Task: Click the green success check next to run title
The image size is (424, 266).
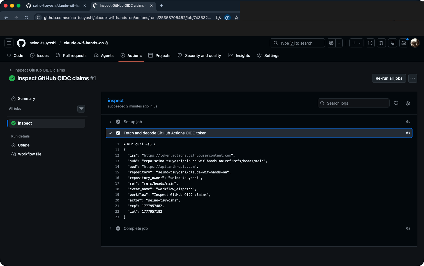Action: click(x=12, y=78)
